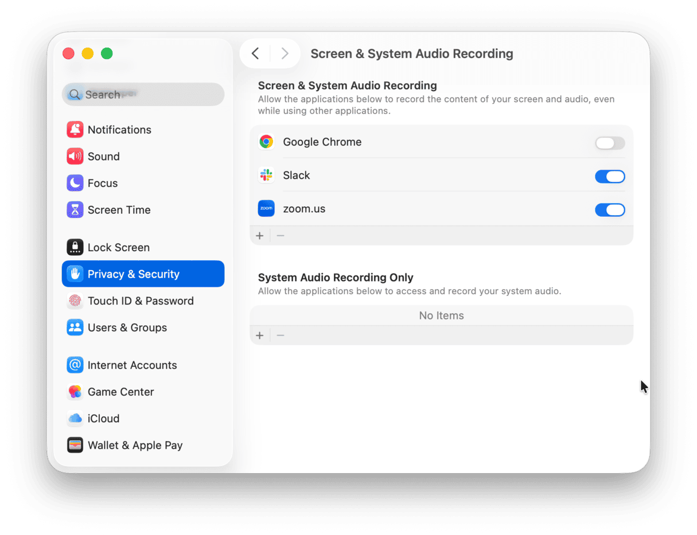
Task: Click the Touch ID fingerprint icon
Action: tap(75, 301)
